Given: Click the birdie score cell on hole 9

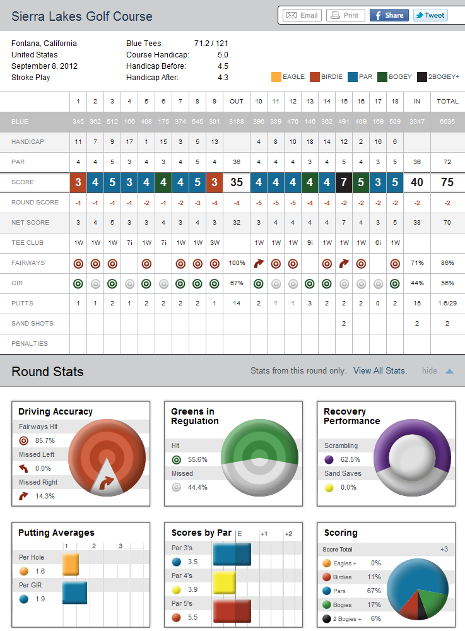Looking at the screenshot, I should coord(215,182).
